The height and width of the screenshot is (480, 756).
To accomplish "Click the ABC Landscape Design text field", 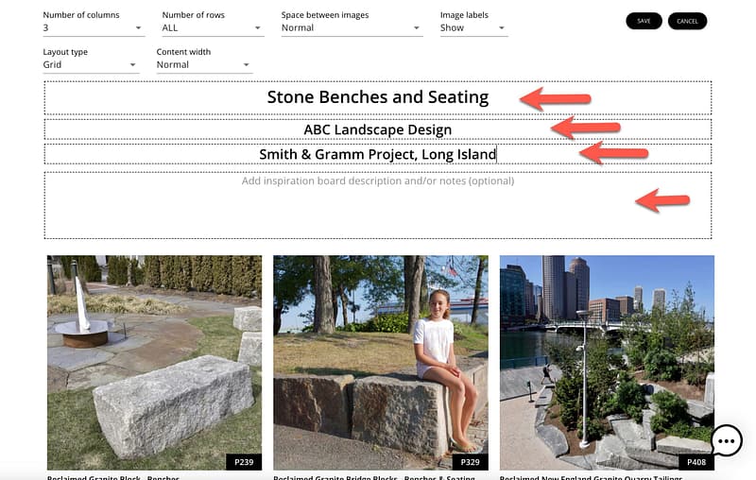I will [x=377, y=129].
